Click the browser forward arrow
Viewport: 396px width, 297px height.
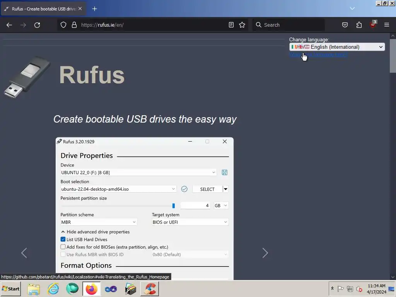click(x=23, y=25)
